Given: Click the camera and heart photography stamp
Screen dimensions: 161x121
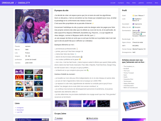Looking at the screenshot, I should (x=29, y=94).
